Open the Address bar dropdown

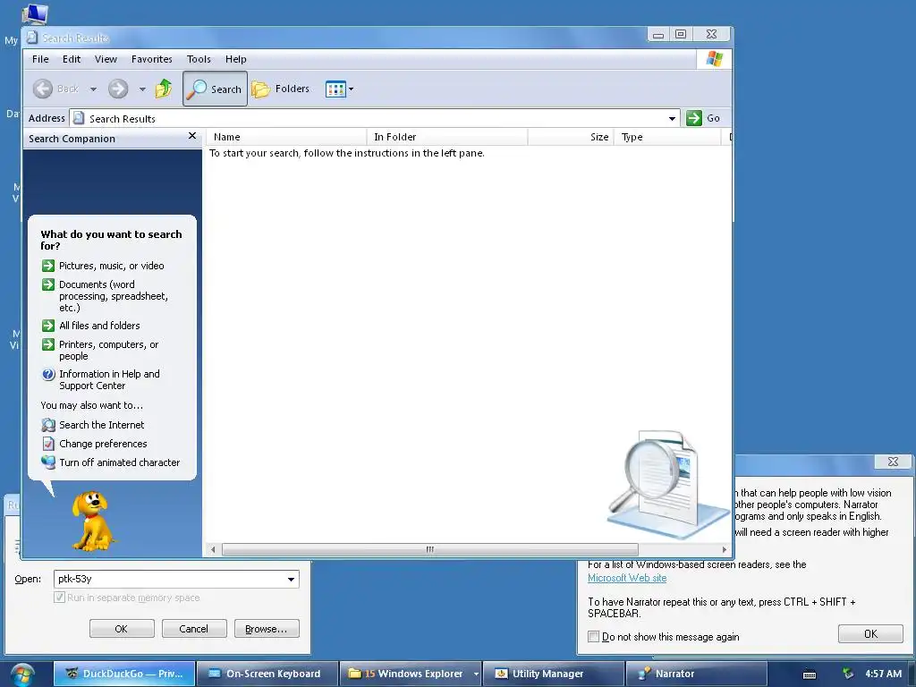tap(672, 119)
